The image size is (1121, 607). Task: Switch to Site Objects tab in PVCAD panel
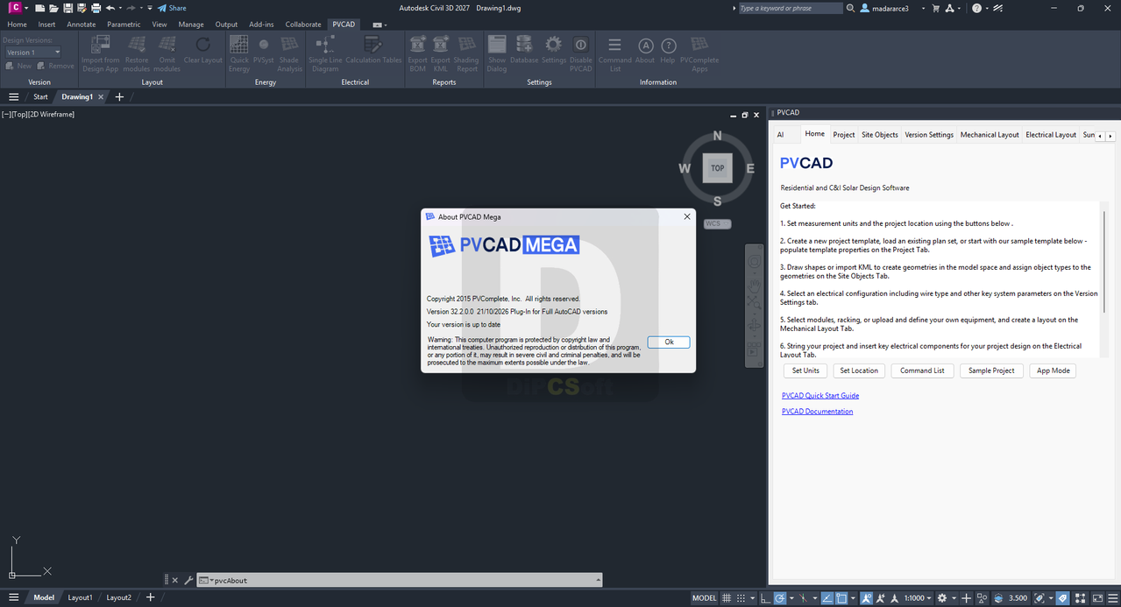click(880, 135)
